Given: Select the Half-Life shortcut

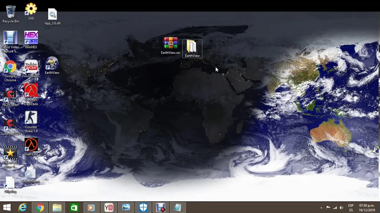Looking at the screenshot, I should (31, 147).
